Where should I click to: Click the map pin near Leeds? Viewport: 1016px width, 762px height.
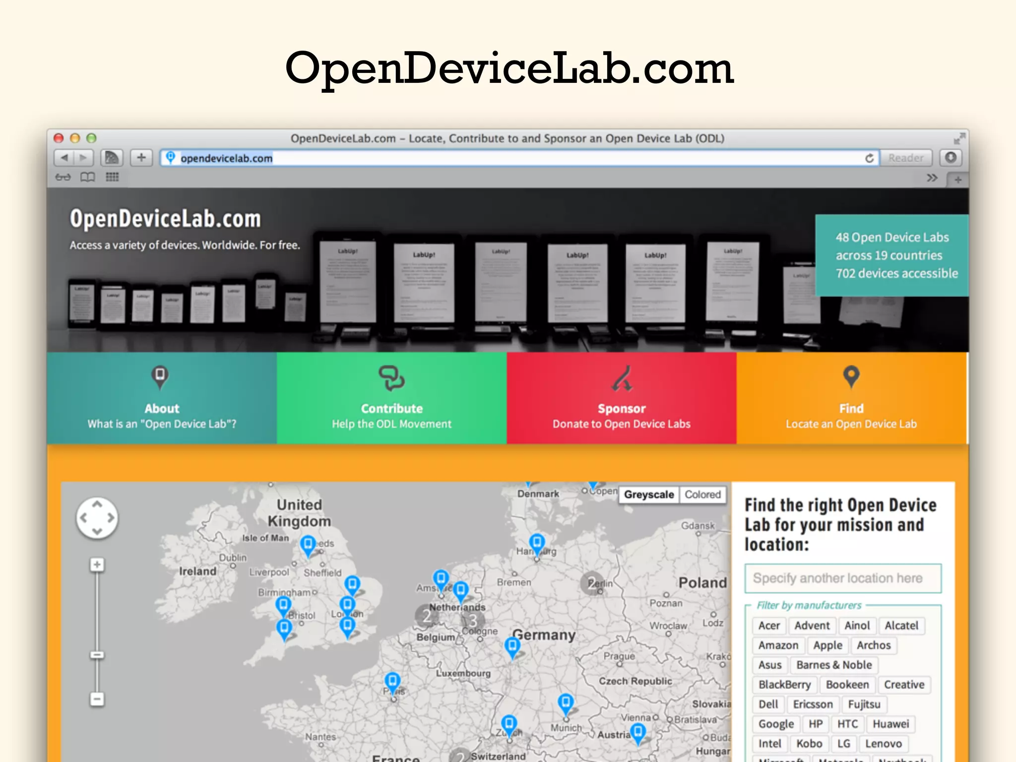pyautogui.click(x=308, y=546)
